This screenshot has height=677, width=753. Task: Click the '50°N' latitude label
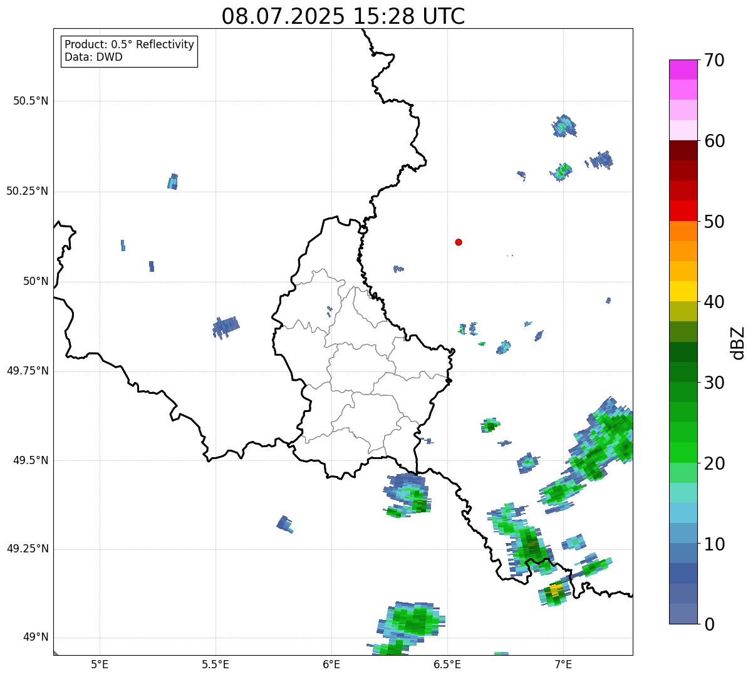[36, 281]
